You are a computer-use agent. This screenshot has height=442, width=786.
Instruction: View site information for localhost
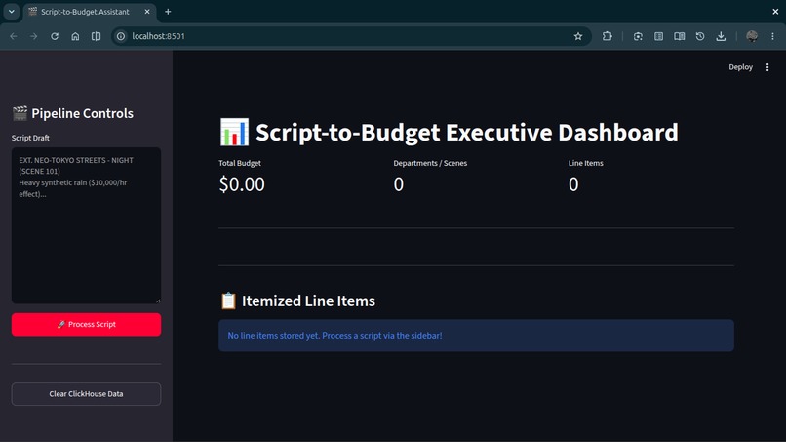[x=121, y=36]
